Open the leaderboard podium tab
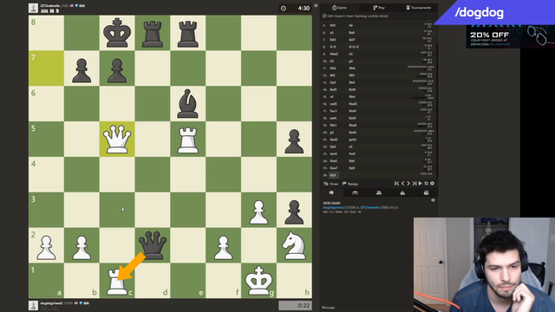This screenshot has height=312, width=555. [402, 192]
